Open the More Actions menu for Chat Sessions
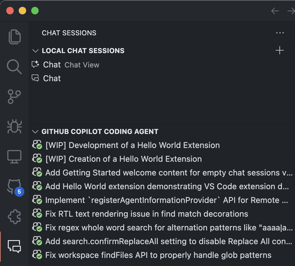 280,33
